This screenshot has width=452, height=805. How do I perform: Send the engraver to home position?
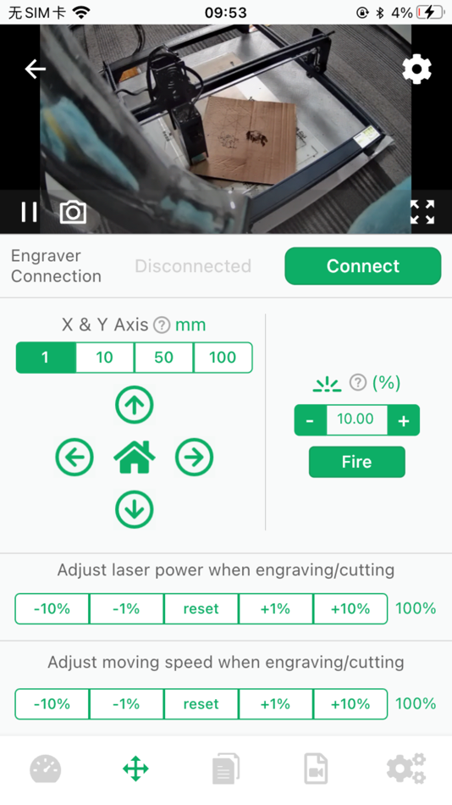pyautogui.click(x=135, y=457)
